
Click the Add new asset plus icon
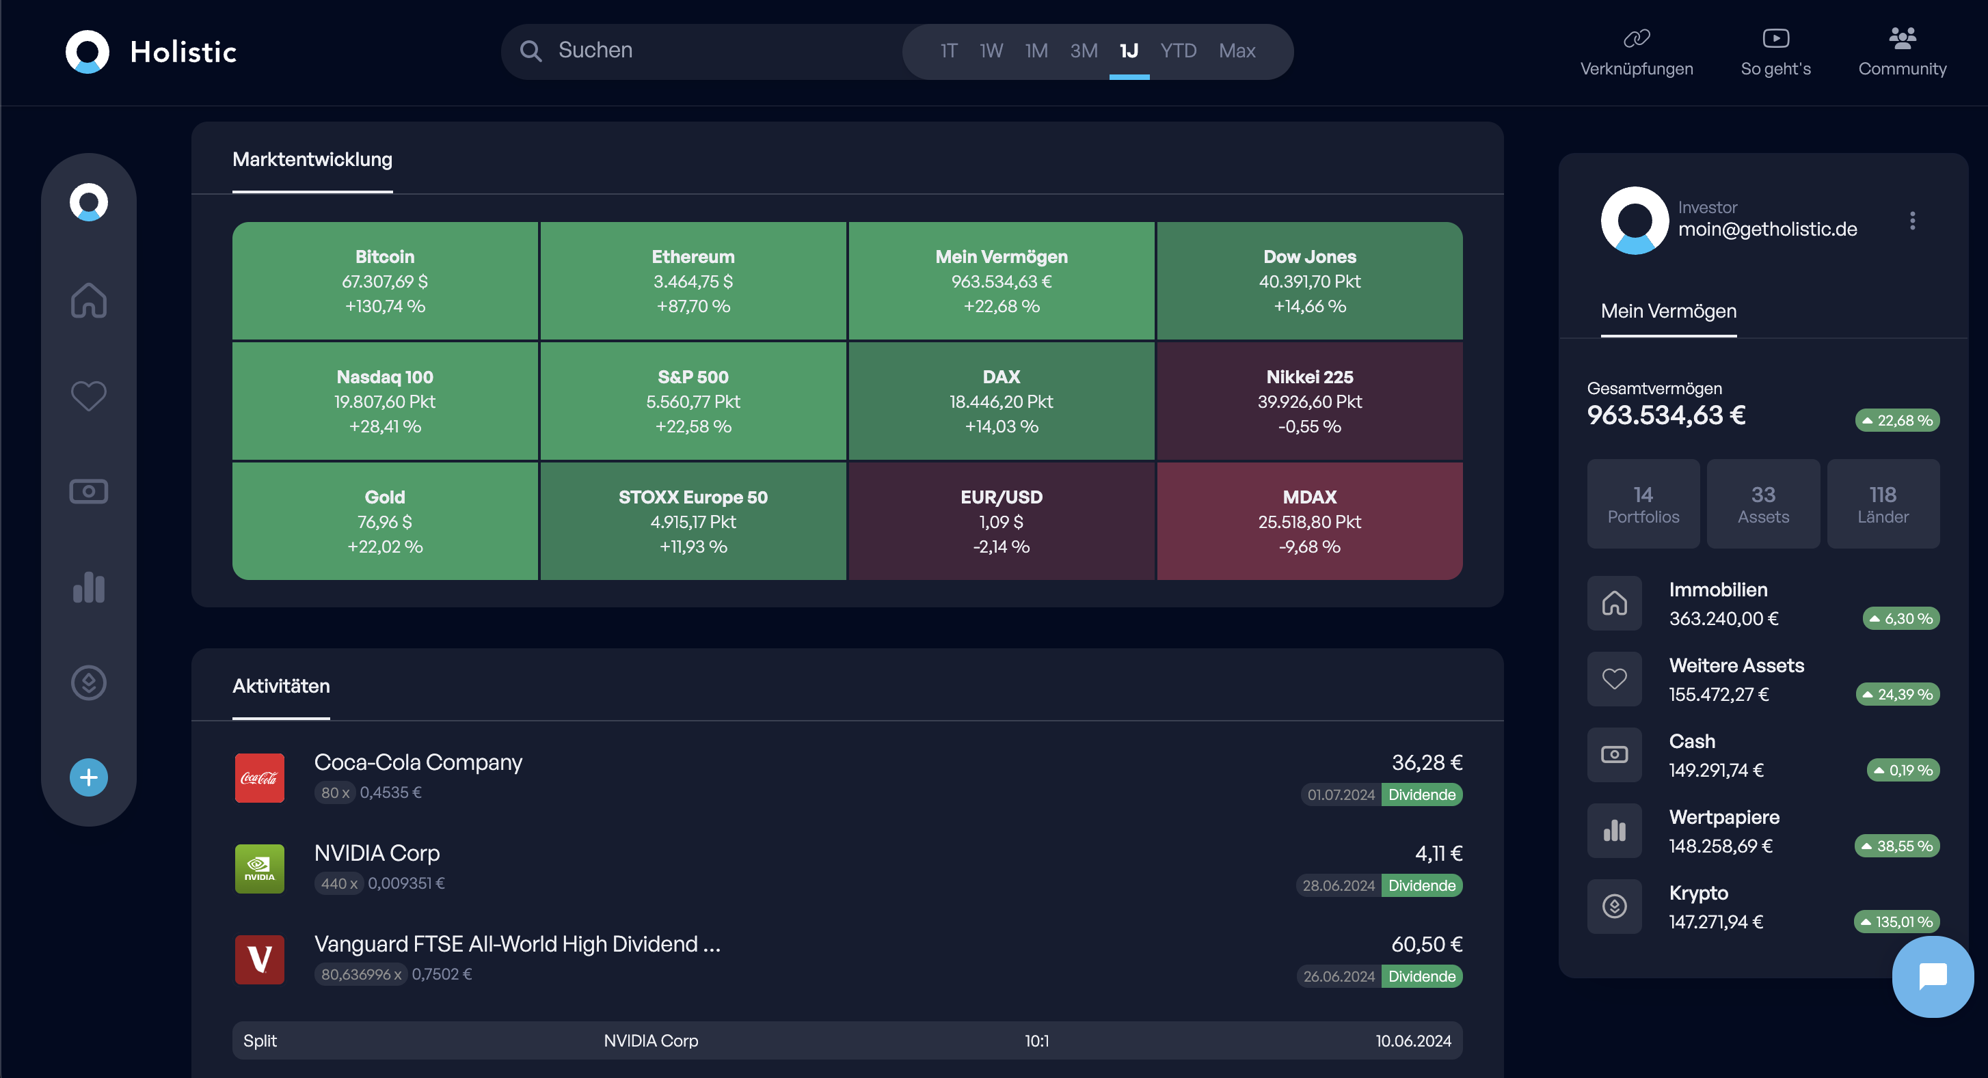[89, 777]
